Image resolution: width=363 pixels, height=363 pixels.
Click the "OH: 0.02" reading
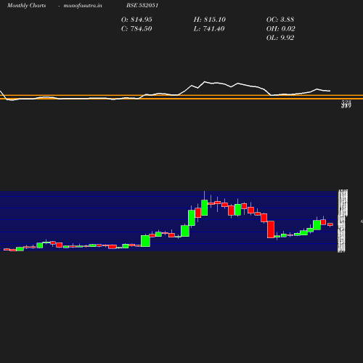(281, 28)
